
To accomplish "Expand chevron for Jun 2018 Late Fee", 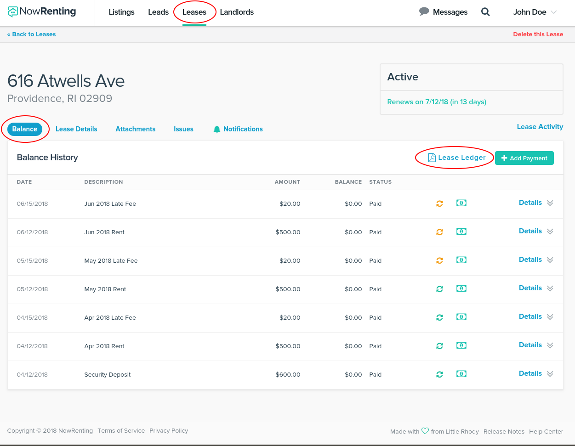I will click(550, 203).
